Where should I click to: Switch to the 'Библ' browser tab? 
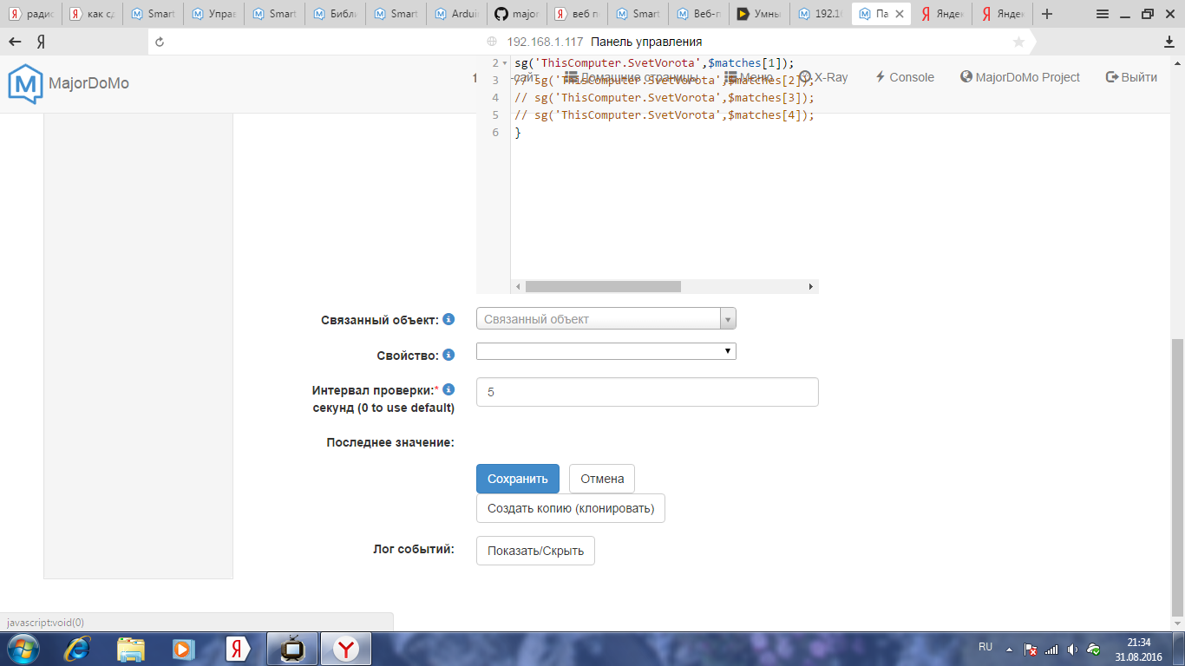click(334, 14)
